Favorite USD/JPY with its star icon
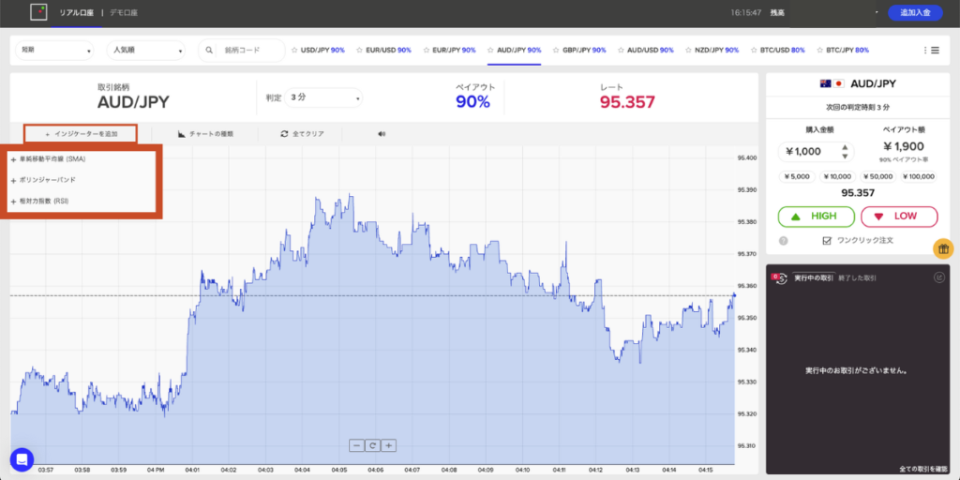960x480 pixels. pyautogui.click(x=295, y=50)
